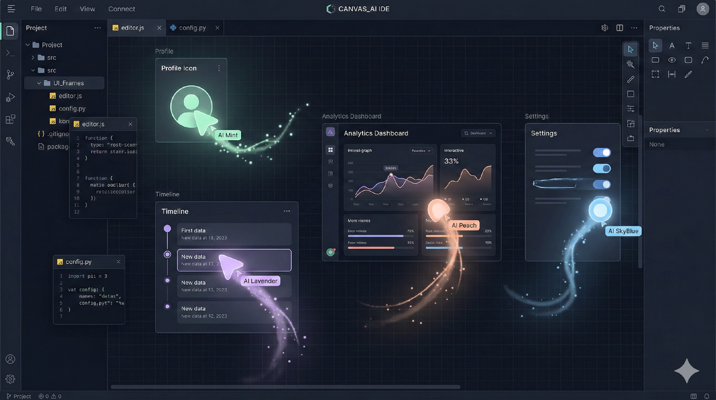The height and width of the screenshot is (400, 716).
Task: Open the source control branch icon
Action: click(10, 75)
